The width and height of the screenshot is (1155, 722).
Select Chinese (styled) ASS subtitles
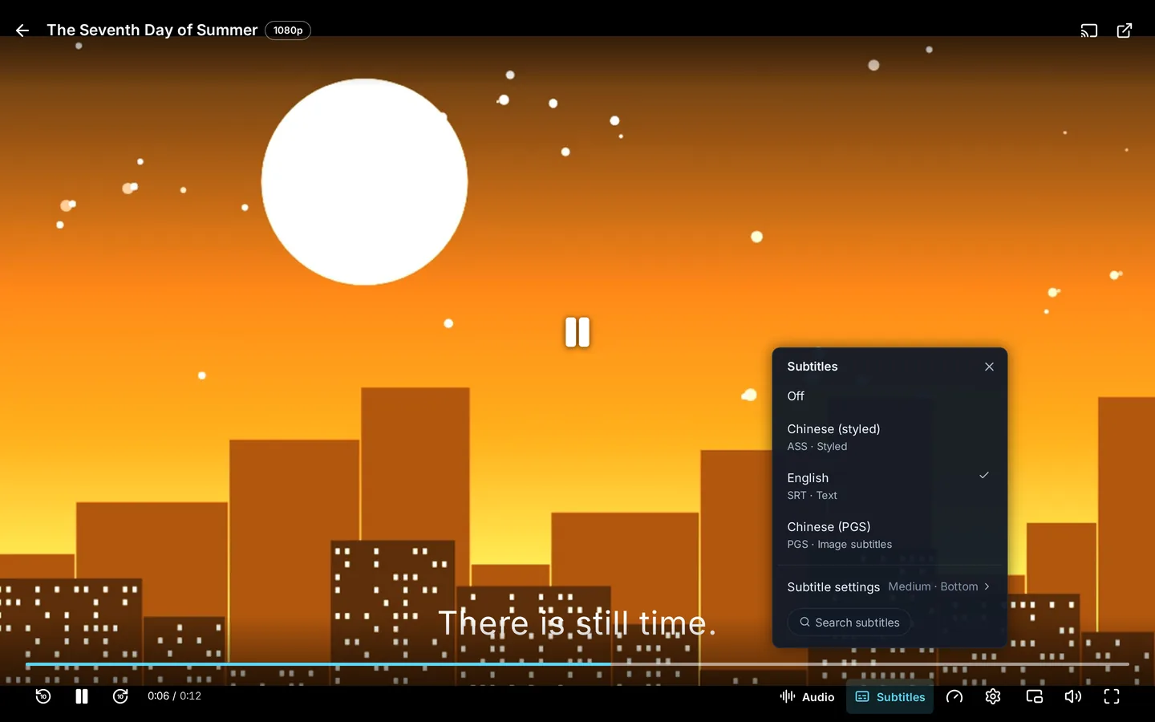(x=890, y=437)
